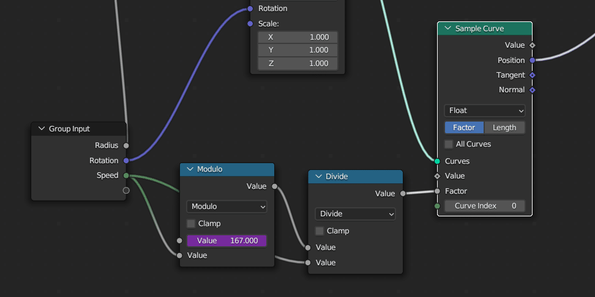Click the Modulo Value 167.000 field
The image size is (595, 297).
tap(226, 241)
